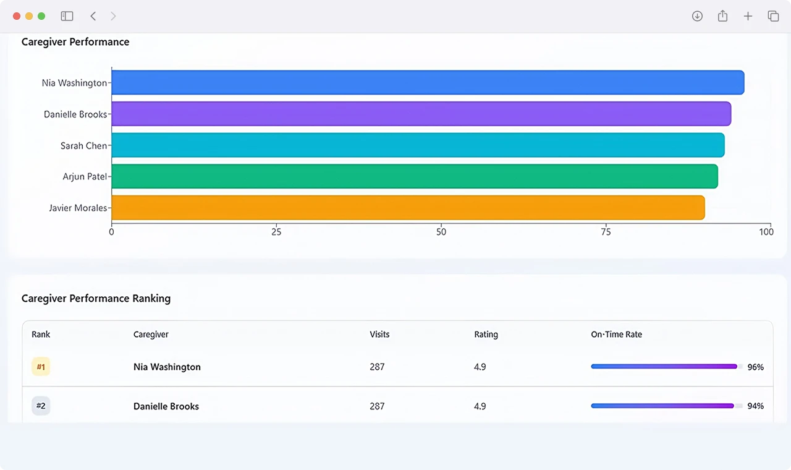
Task: Click the 75 tick label on chart axis
Action: pyautogui.click(x=606, y=232)
